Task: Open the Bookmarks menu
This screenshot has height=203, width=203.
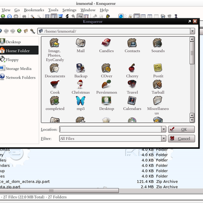Action: (34, 10)
